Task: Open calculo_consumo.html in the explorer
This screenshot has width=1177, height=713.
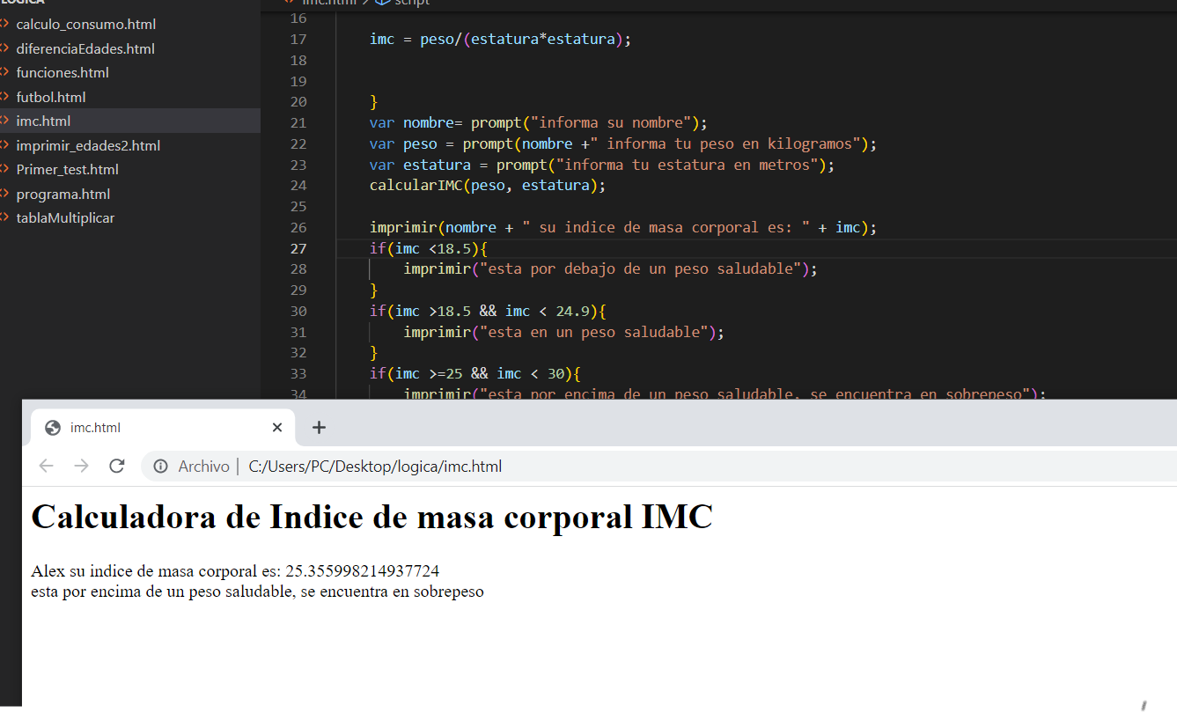Action: 85,25
